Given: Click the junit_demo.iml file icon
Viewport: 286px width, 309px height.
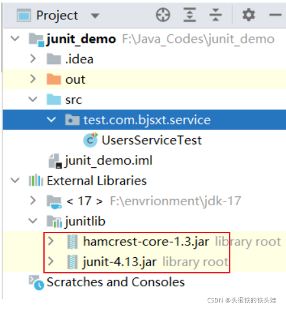Looking at the screenshot, I should point(56,161).
